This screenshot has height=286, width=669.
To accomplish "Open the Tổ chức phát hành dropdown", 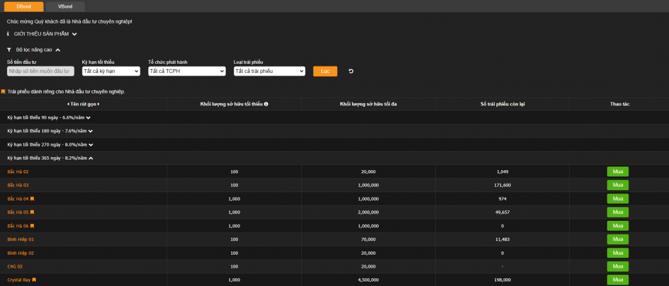I will (x=187, y=71).
